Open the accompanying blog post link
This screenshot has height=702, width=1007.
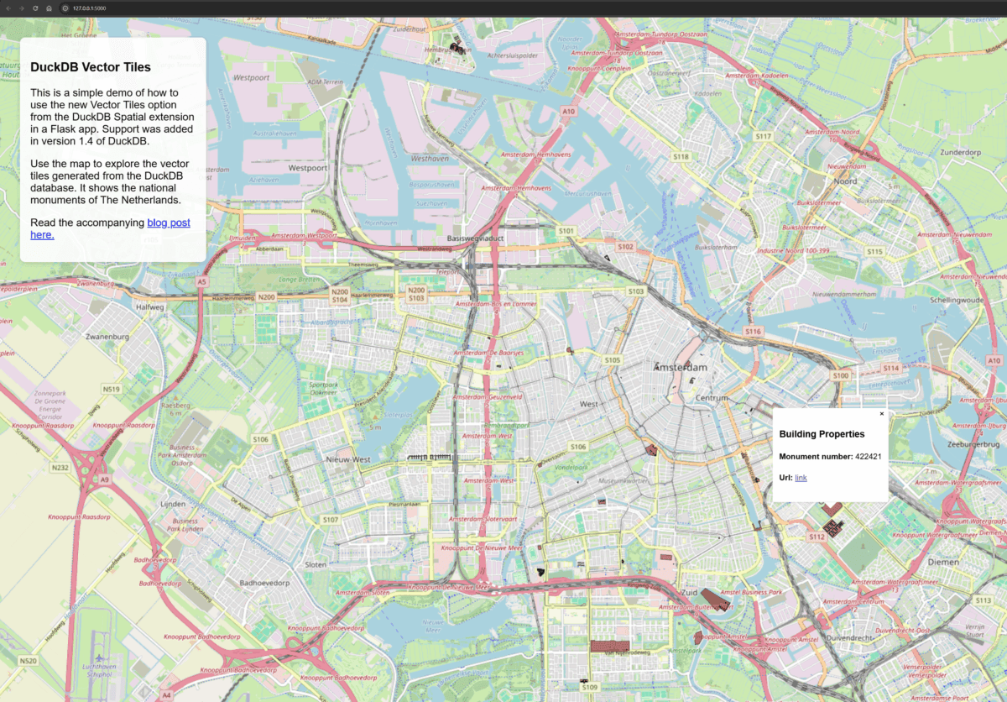[x=169, y=223]
